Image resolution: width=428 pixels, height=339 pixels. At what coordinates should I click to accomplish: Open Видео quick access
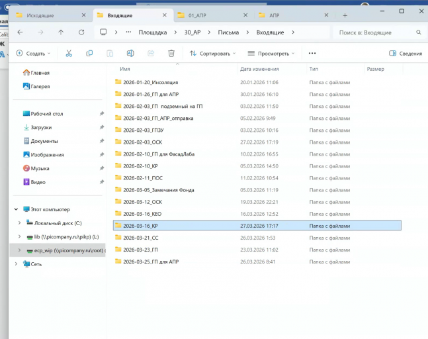coord(34,182)
